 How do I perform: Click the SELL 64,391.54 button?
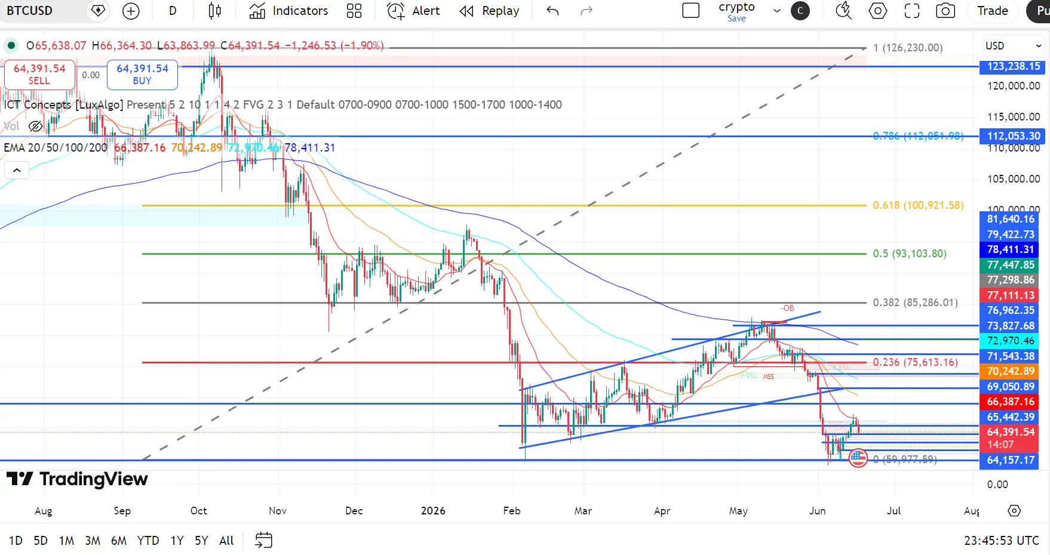[39, 75]
